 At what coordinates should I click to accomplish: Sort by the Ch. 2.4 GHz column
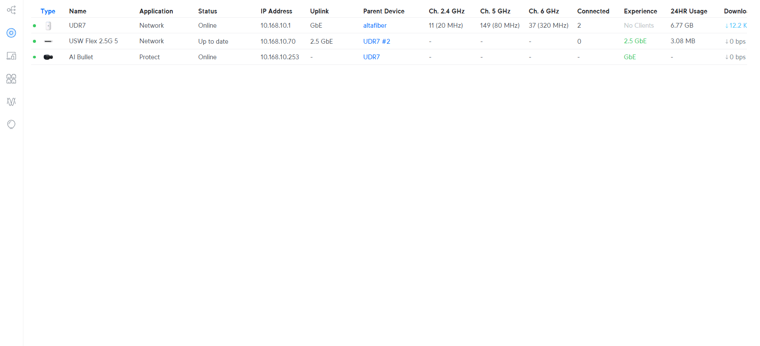pyautogui.click(x=447, y=11)
